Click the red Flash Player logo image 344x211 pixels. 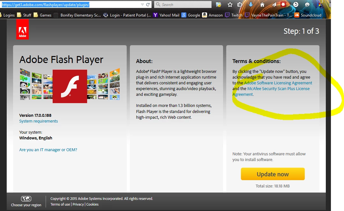70,86
